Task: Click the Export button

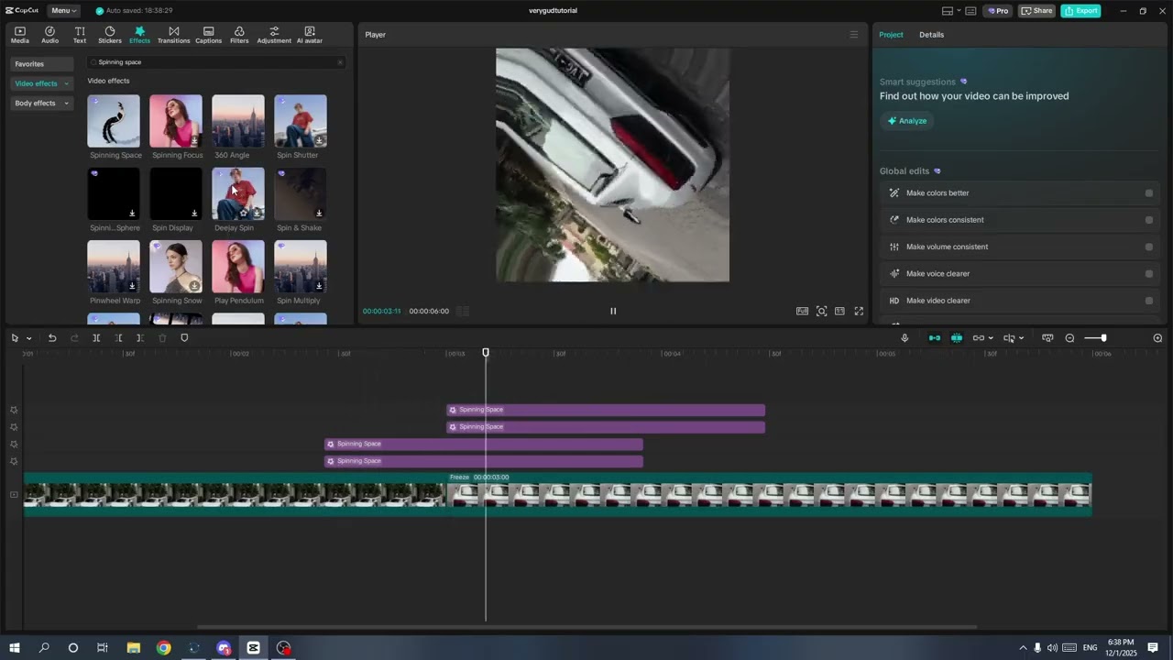Action: (1080, 11)
